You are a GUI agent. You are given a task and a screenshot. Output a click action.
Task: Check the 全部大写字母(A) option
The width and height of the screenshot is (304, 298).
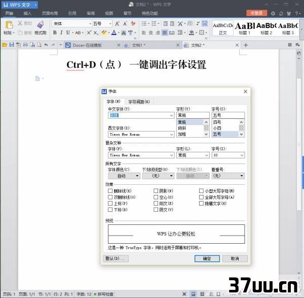[x=202, y=197]
